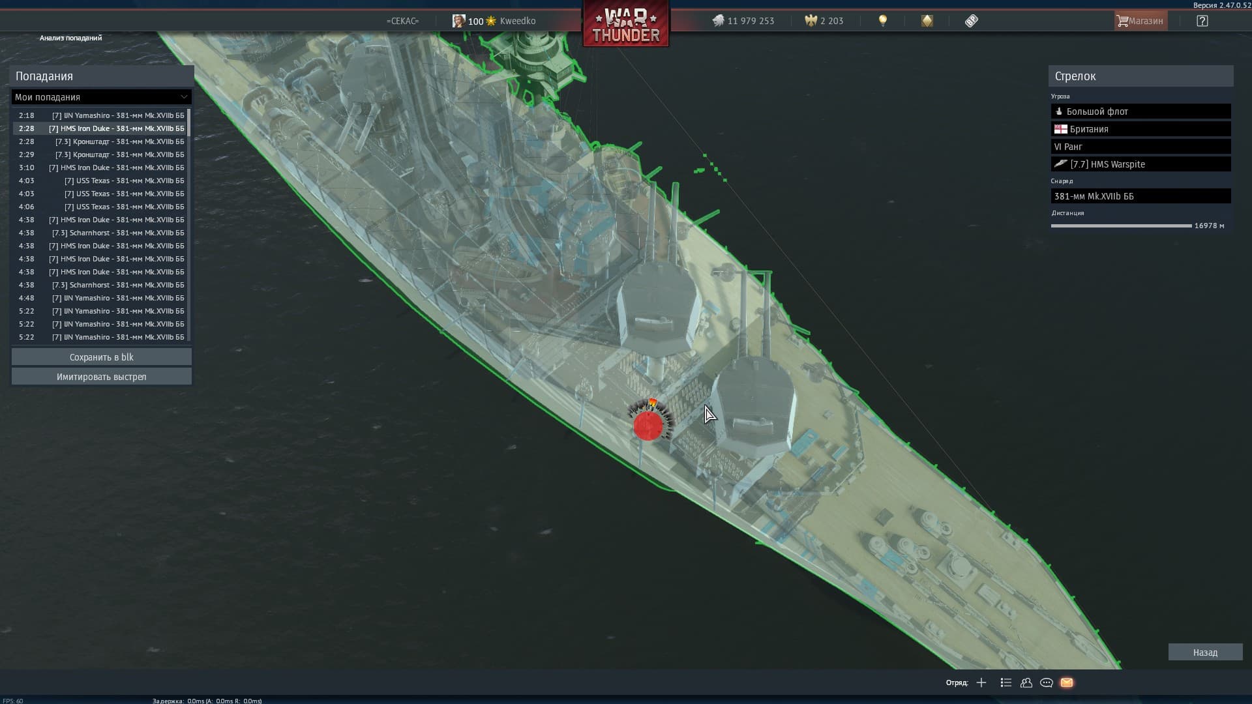Click the Отряд squad label
The image size is (1252, 704).
pos(957,682)
